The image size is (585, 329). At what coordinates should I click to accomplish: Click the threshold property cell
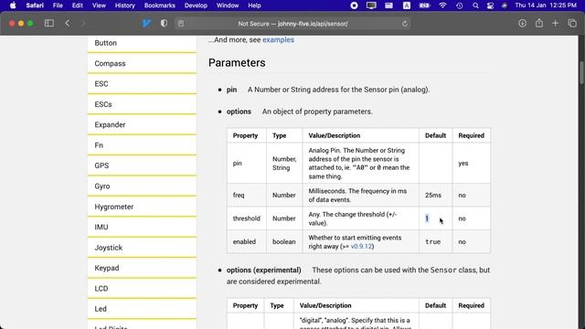tap(246, 218)
